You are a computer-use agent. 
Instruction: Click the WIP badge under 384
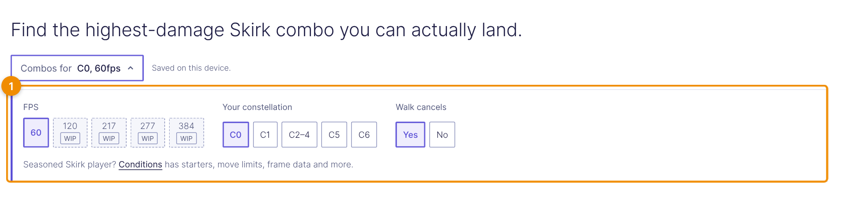(186, 139)
